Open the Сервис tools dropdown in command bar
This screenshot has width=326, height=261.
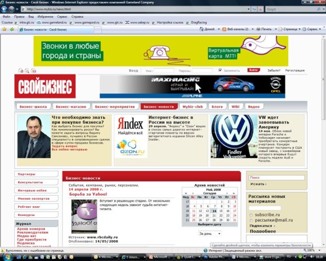[x=312, y=29]
